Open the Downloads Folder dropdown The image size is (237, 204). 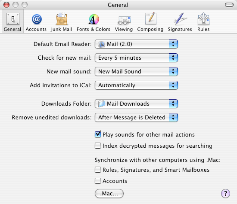[136, 104]
